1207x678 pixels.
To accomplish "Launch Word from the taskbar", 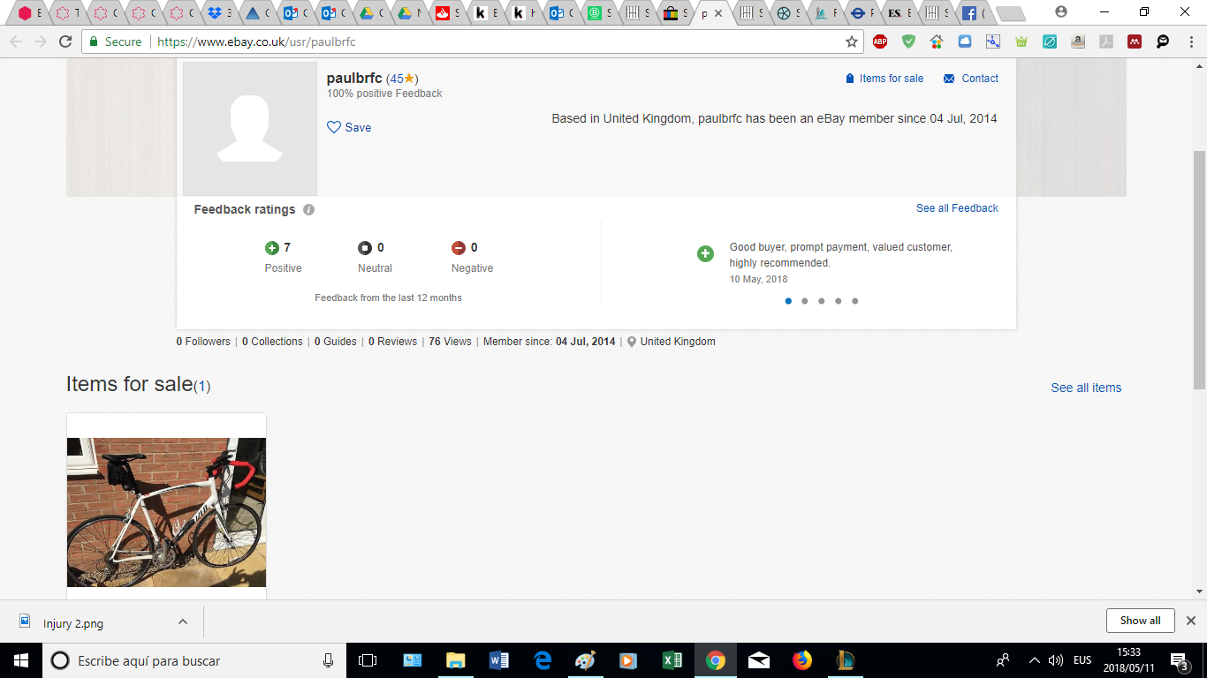I will pos(499,660).
